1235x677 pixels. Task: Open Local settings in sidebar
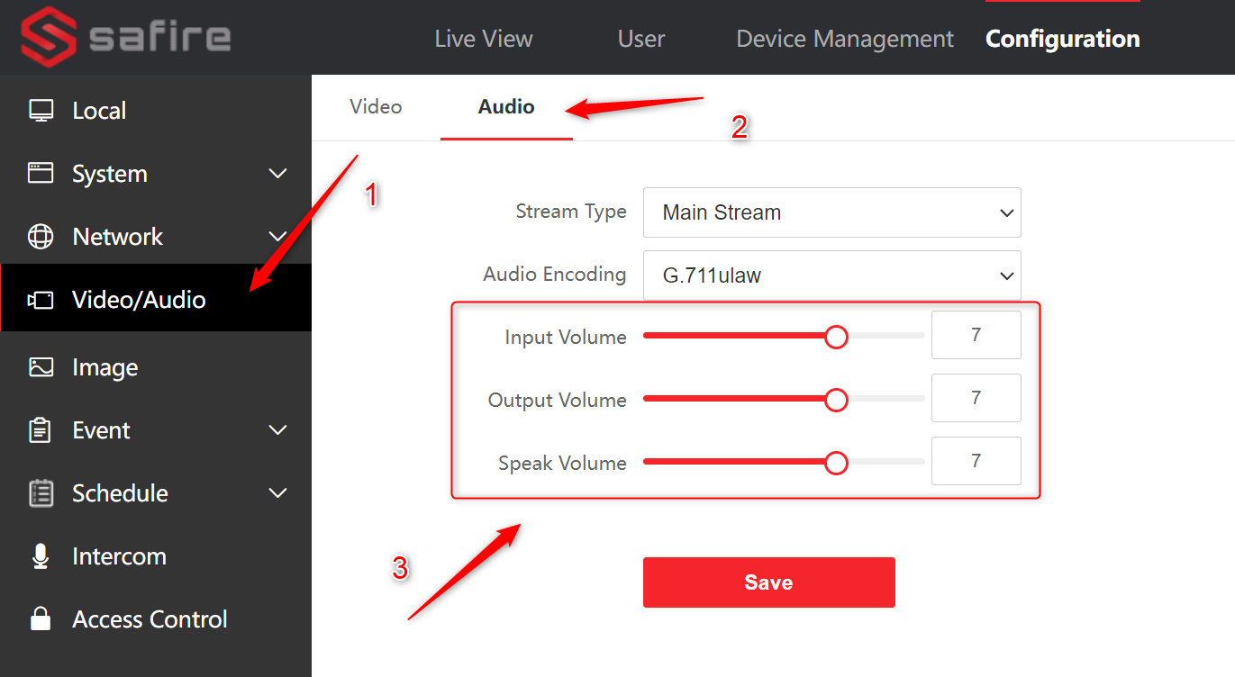click(x=156, y=111)
